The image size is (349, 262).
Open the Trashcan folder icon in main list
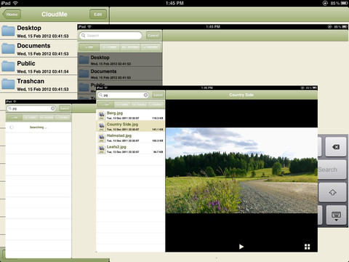click(x=8, y=84)
